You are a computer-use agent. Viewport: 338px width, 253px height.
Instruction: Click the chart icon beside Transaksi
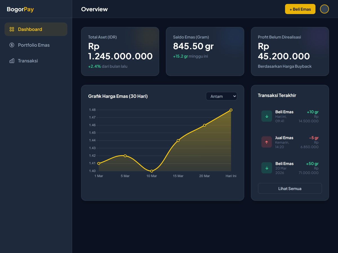coord(12,61)
